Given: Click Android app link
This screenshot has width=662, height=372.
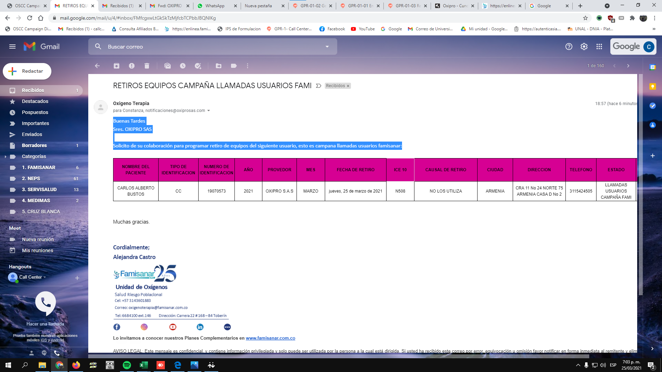Looking at the screenshot, I should tap(57, 340).
